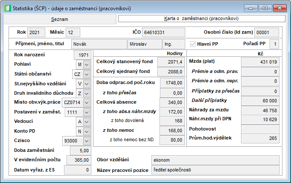Viewport: 291px width, 183px height.
Task: Select Název pracovní pozice field
Action: 215,170
